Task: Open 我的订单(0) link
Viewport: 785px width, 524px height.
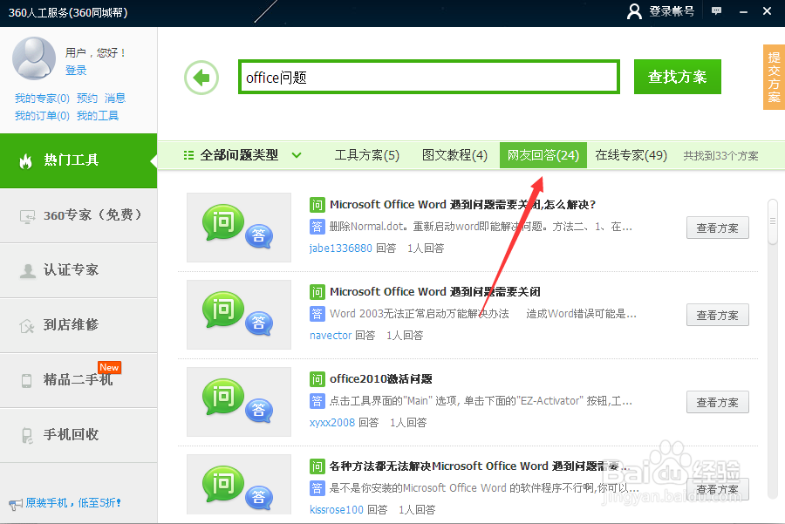Action: tap(42, 116)
